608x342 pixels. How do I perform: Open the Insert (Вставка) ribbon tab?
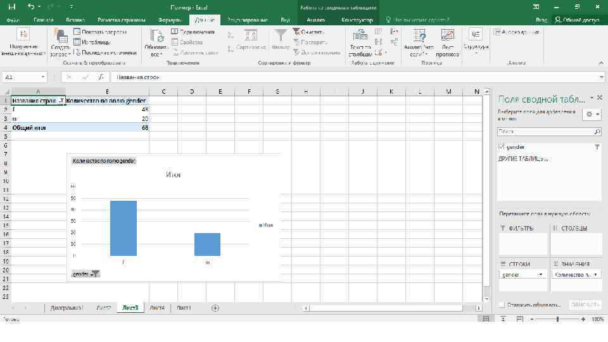point(75,20)
